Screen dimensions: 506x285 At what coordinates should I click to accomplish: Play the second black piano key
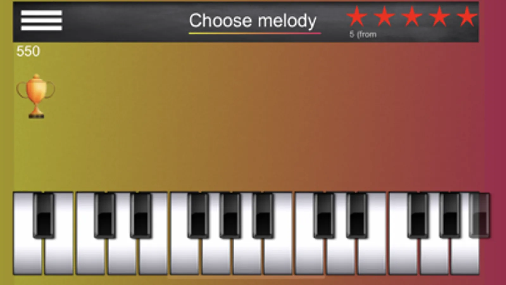click(x=104, y=215)
